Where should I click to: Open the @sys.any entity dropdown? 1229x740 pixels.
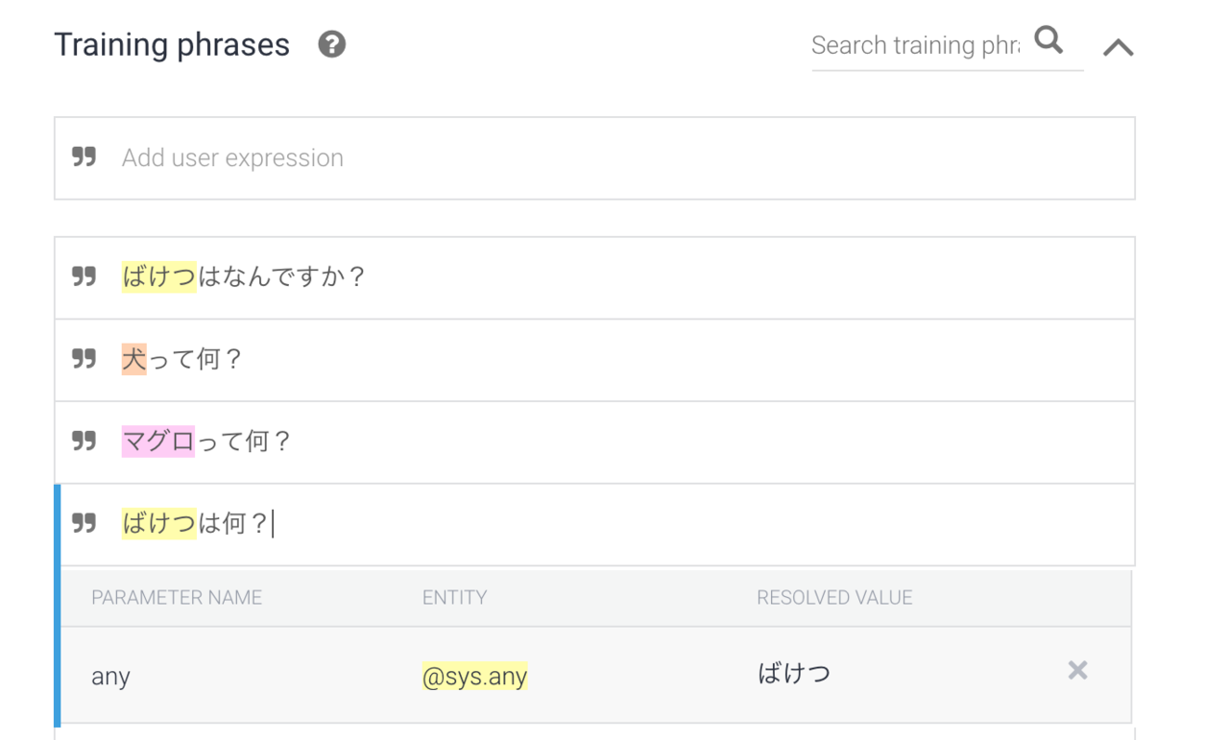(x=475, y=677)
